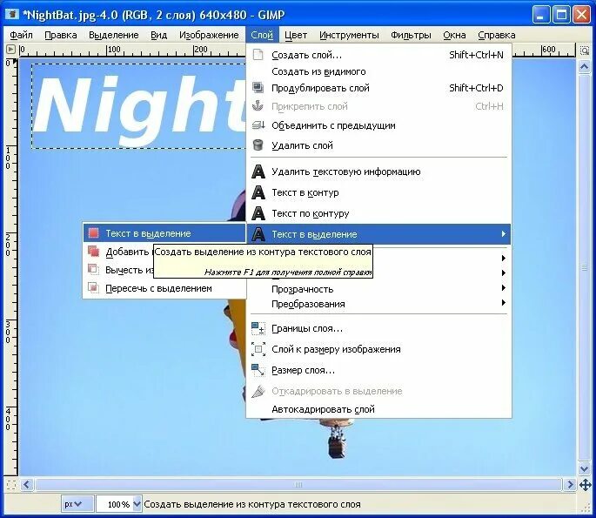Select Текст по контуру
Viewport: 596px width, 518px height.
pyautogui.click(x=379, y=213)
